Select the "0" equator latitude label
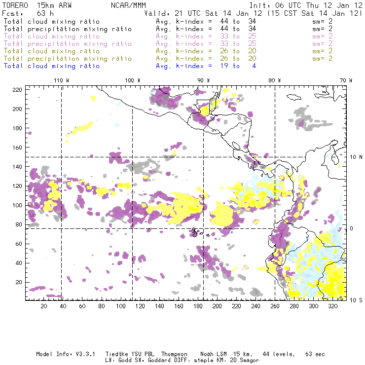The width and height of the screenshot is (365, 365). point(352,228)
